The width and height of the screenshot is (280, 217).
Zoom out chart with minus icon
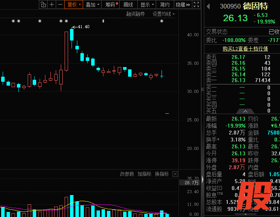click(x=60, y=5)
